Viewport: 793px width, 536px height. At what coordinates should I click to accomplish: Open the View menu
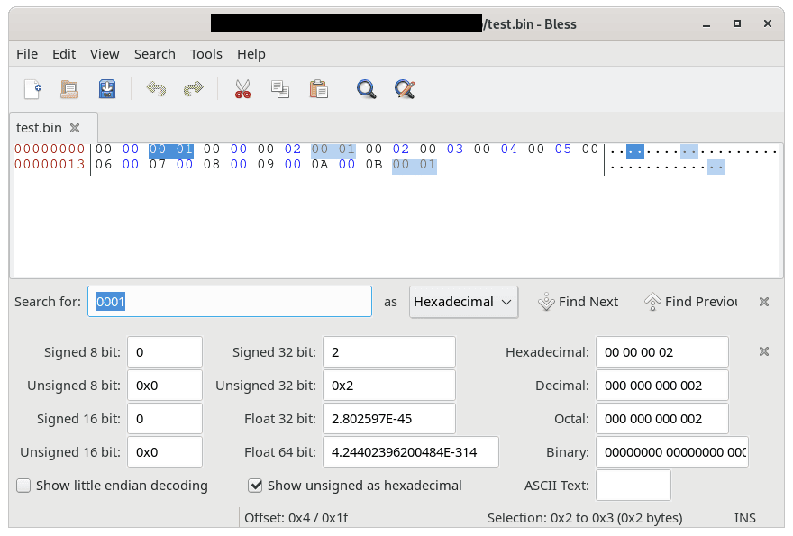coord(105,54)
